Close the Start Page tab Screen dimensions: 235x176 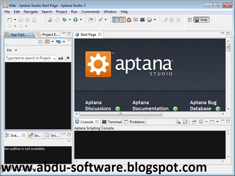tap(100, 35)
